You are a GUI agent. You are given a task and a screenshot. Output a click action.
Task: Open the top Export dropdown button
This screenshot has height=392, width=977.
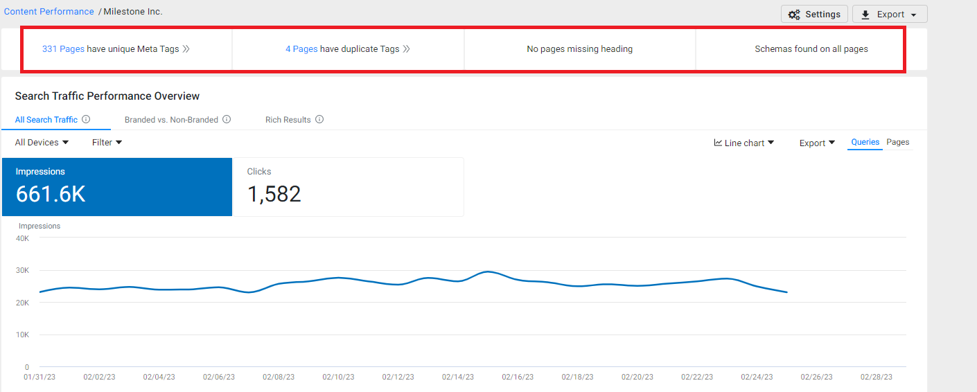click(x=890, y=14)
